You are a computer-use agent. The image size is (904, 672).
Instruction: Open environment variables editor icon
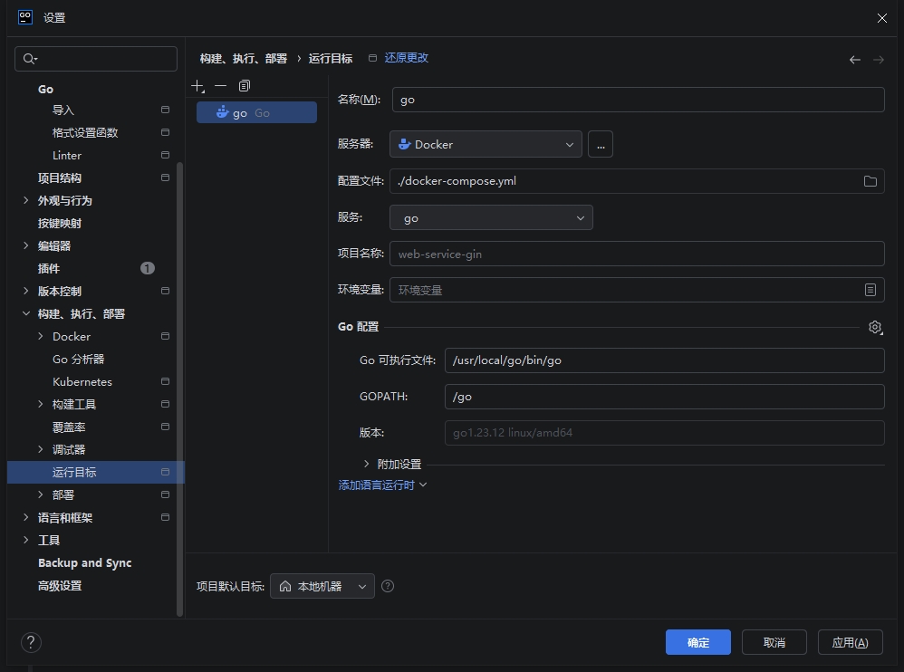point(870,290)
